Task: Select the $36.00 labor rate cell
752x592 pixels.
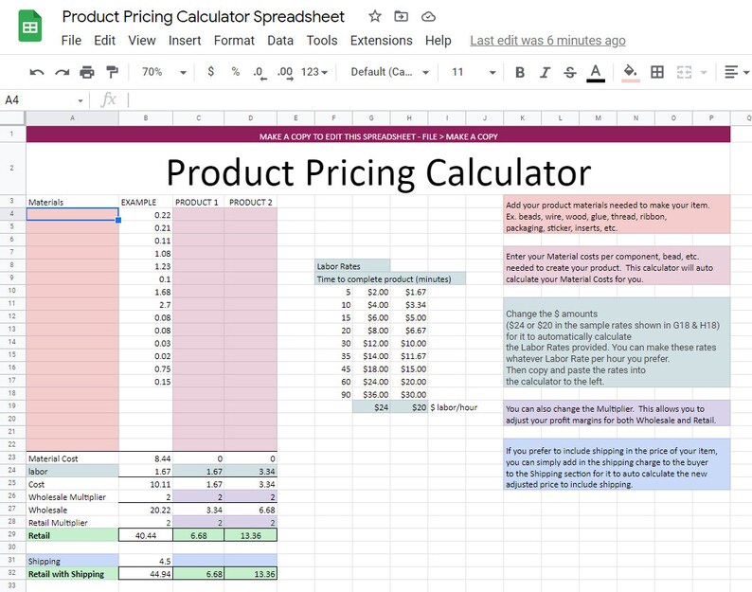Action: [371, 394]
